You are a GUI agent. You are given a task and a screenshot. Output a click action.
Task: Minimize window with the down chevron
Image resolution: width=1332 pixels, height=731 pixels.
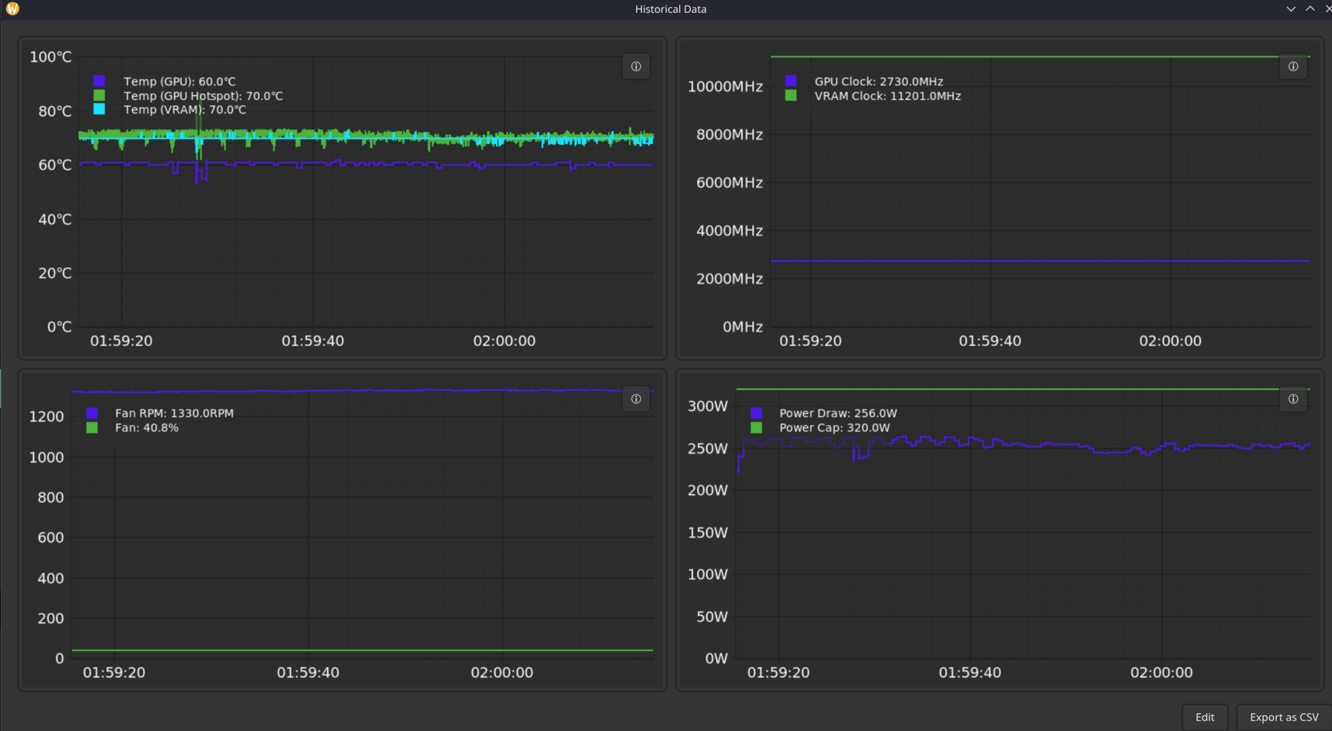(x=1290, y=9)
